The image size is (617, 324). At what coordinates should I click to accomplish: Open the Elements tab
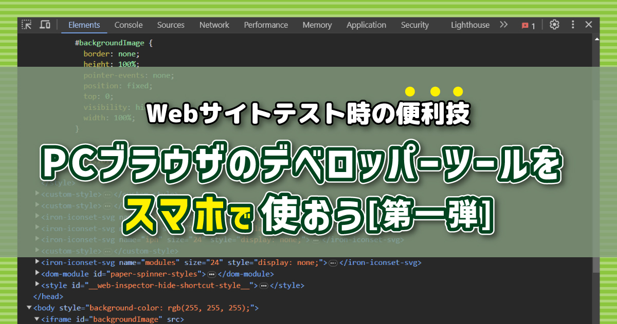coord(84,25)
